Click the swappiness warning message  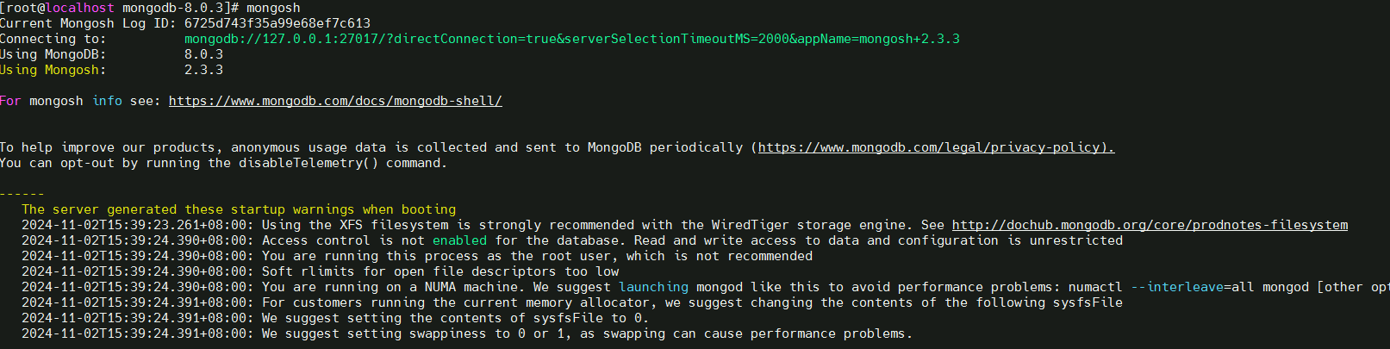point(587,333)
